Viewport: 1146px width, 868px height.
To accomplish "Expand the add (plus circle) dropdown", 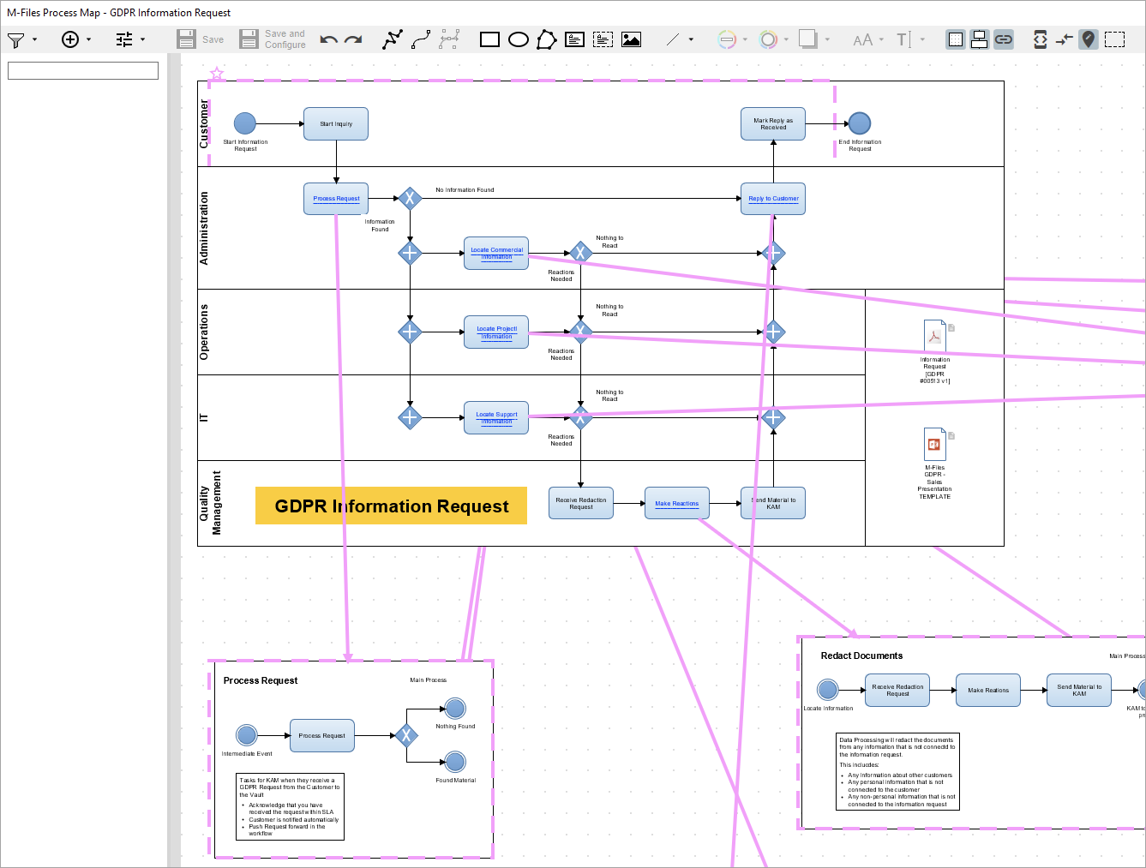I will (x=76, y=39).
